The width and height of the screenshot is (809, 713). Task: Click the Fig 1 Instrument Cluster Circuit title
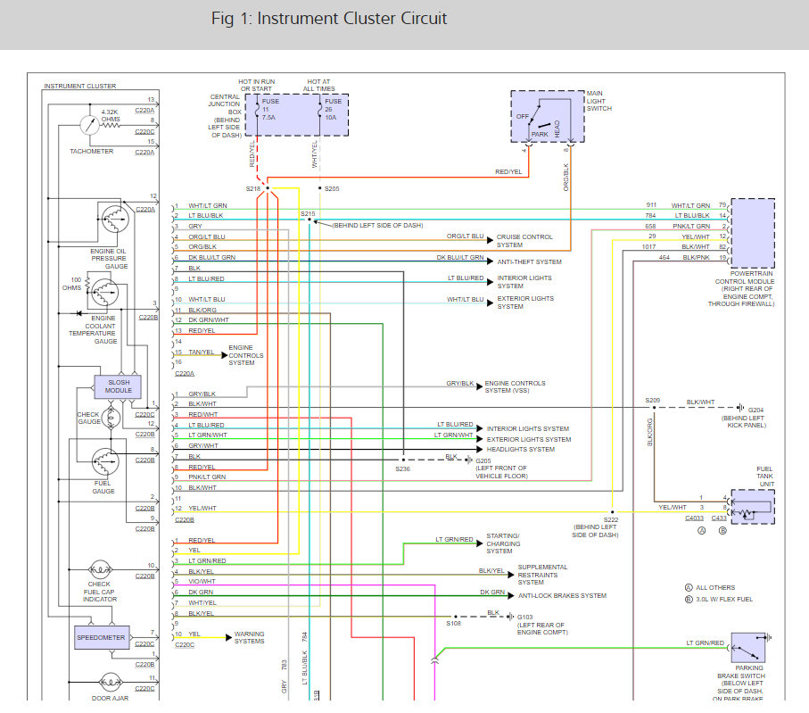click(x=328, y=19)
